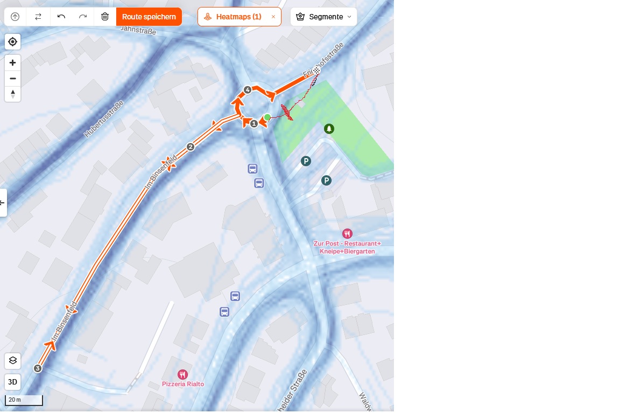
Task: Expand the collapsed side panel with the left-edge arrow
Action: point(2,203)
